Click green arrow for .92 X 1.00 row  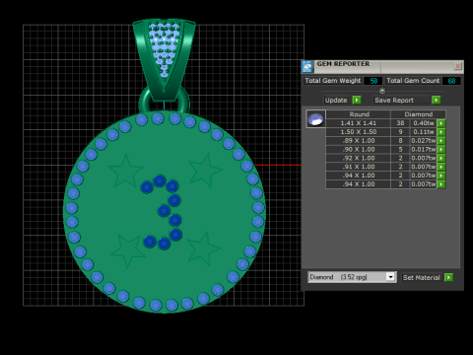(x=441, y=158)
